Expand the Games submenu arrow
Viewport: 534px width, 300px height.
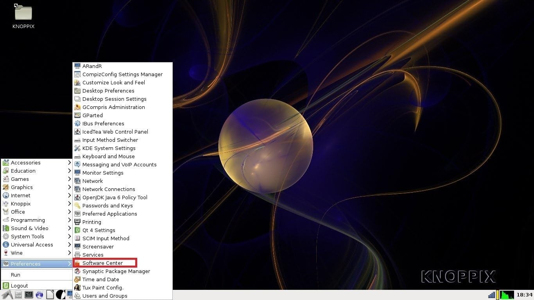(x=69, y=179)
